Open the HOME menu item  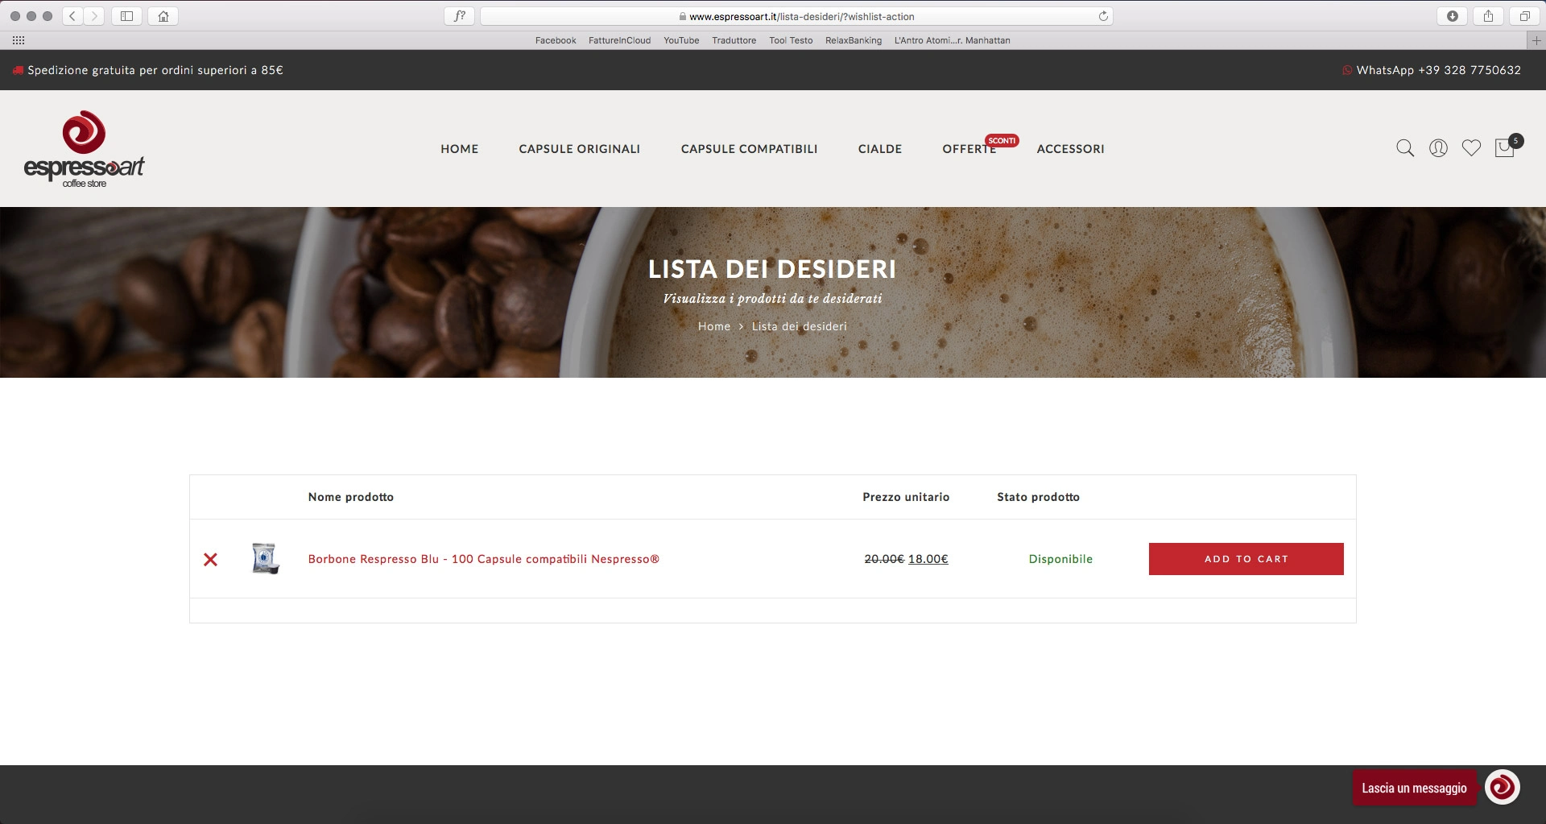tap(460, 149)
